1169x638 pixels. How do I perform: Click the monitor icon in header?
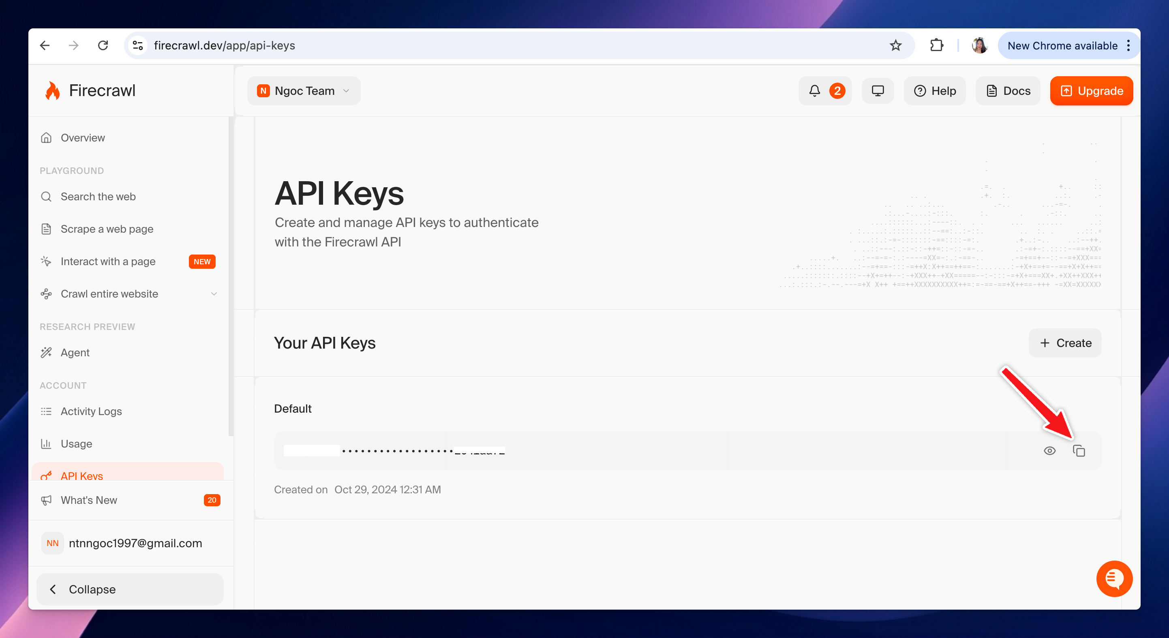[x=878, y=91]
